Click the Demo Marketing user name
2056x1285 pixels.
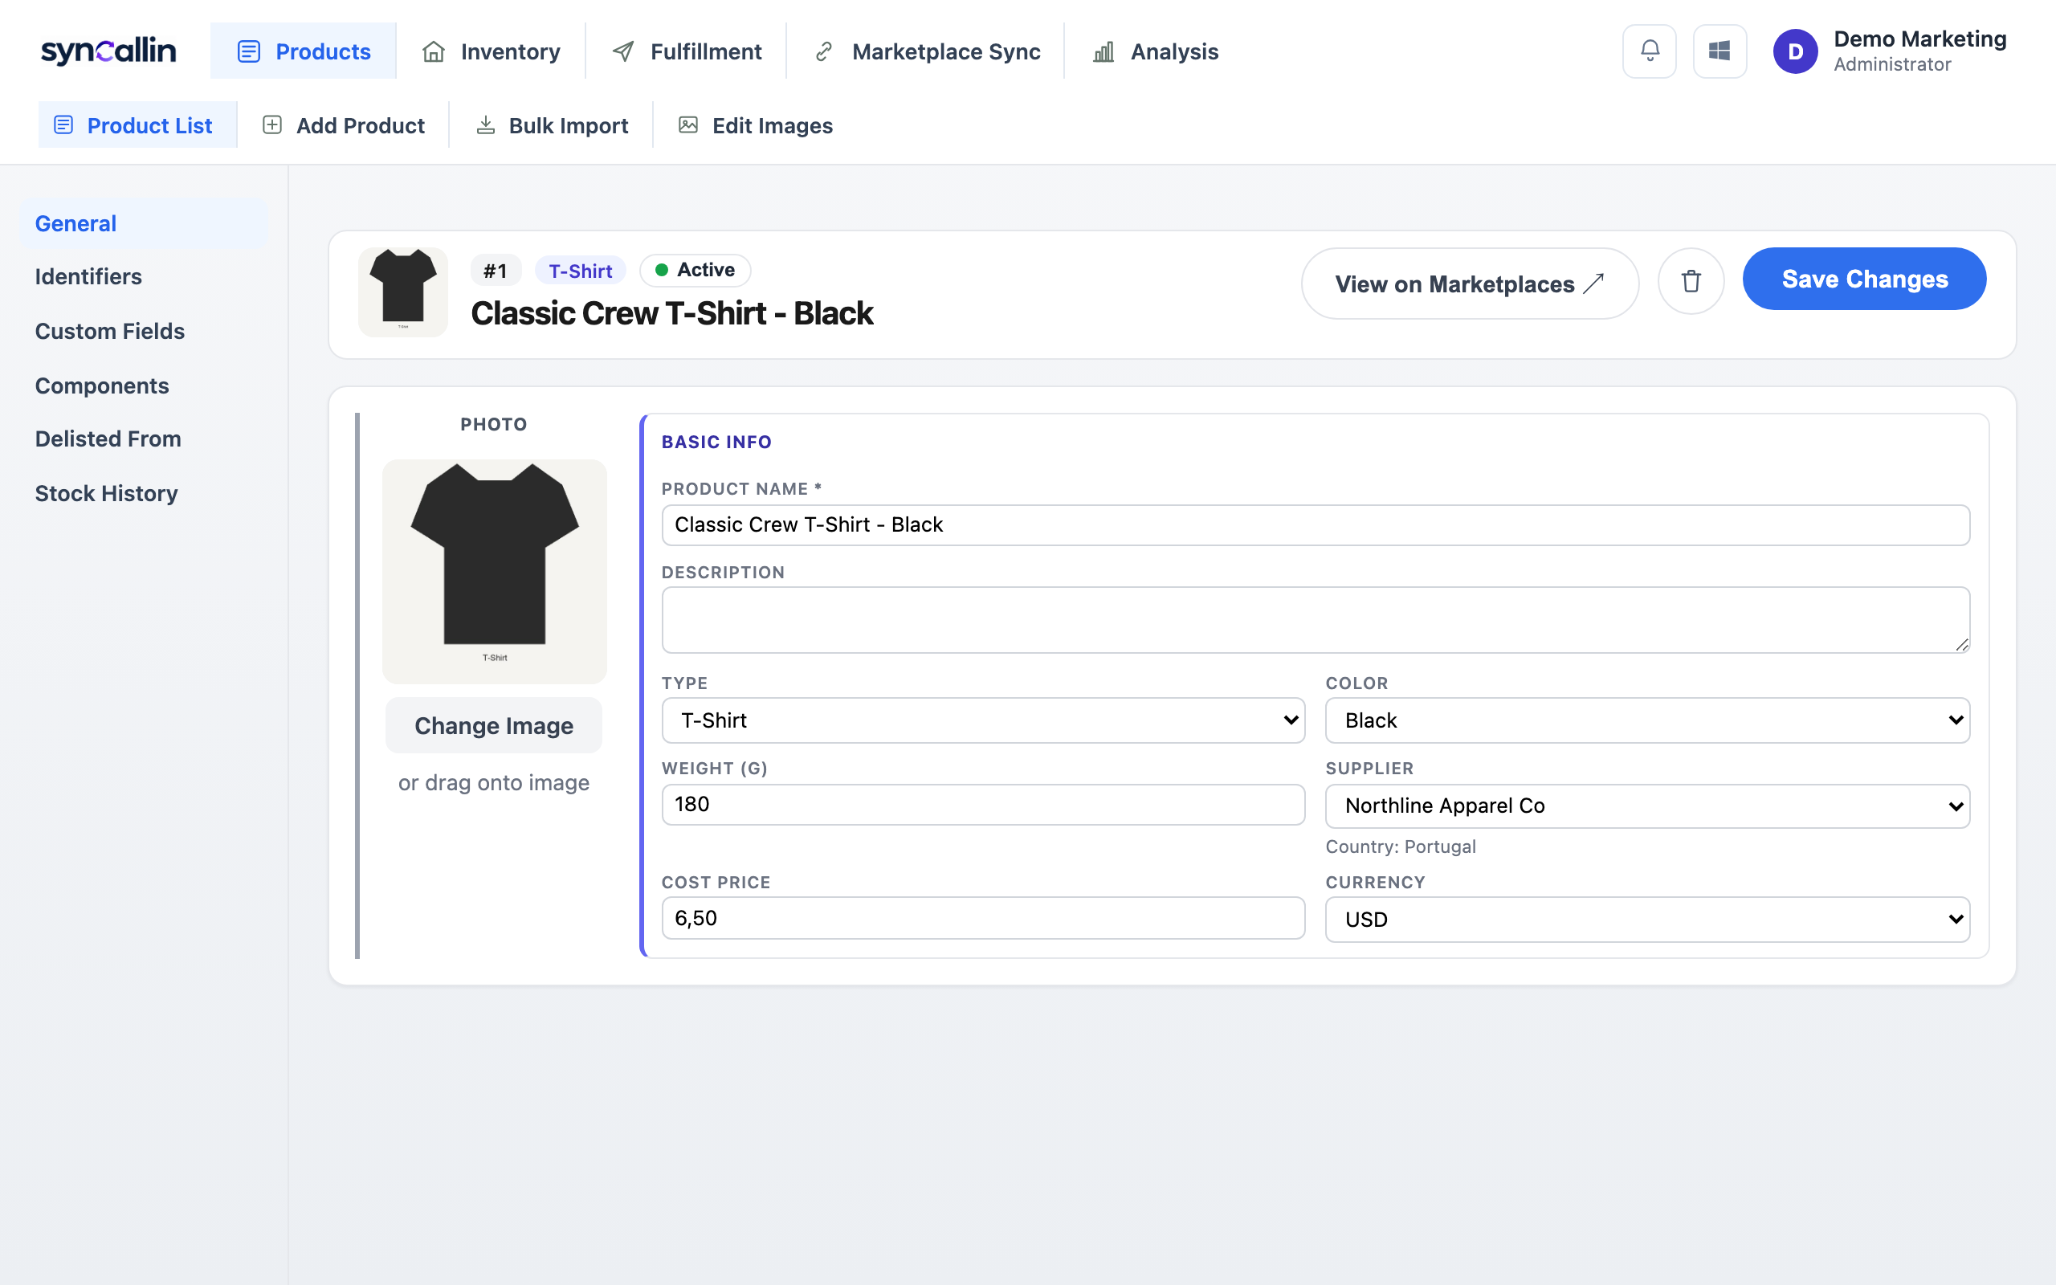tap(1920, 39)
